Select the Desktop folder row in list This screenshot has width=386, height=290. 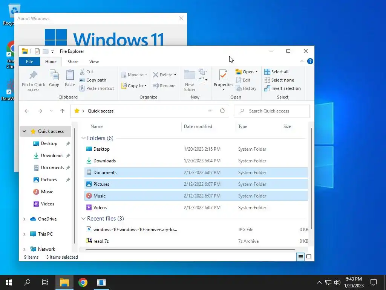(196, 149)
